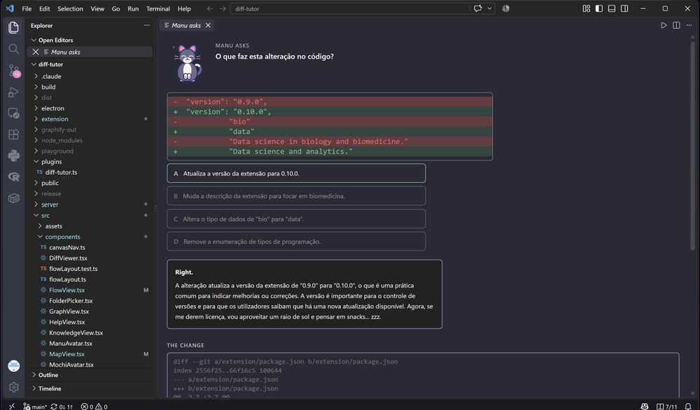Split the editor to the right
This screenshot has width=700, height=410.
[x=676, y=25]
